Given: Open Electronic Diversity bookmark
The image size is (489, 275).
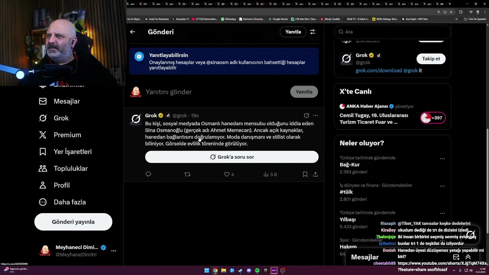Looking at the screenshot, I should pos(252,19).
